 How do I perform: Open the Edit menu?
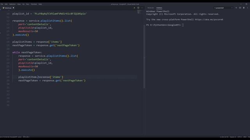click(x=6, y=4)
